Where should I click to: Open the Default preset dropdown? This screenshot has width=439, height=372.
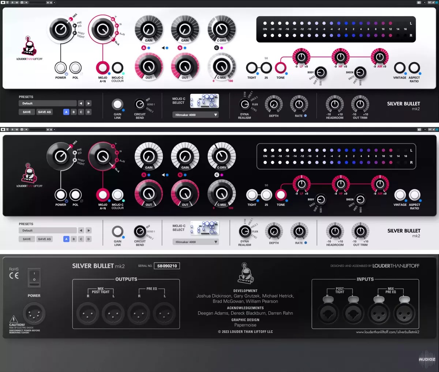[x=48, y=103]
